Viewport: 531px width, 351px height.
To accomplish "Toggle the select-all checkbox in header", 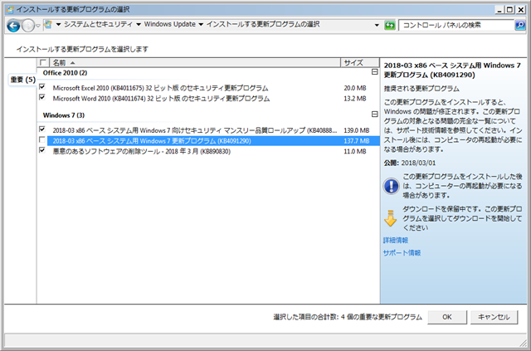I will [42, 63].
